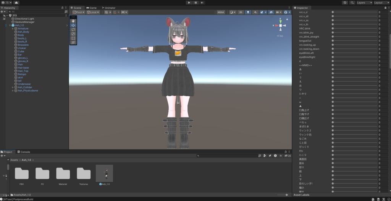Image resolution: width=391 pixels, height=201 pixels.
Task: Toggle scene visibility hidden objects button
Action: tap(271, 12)
